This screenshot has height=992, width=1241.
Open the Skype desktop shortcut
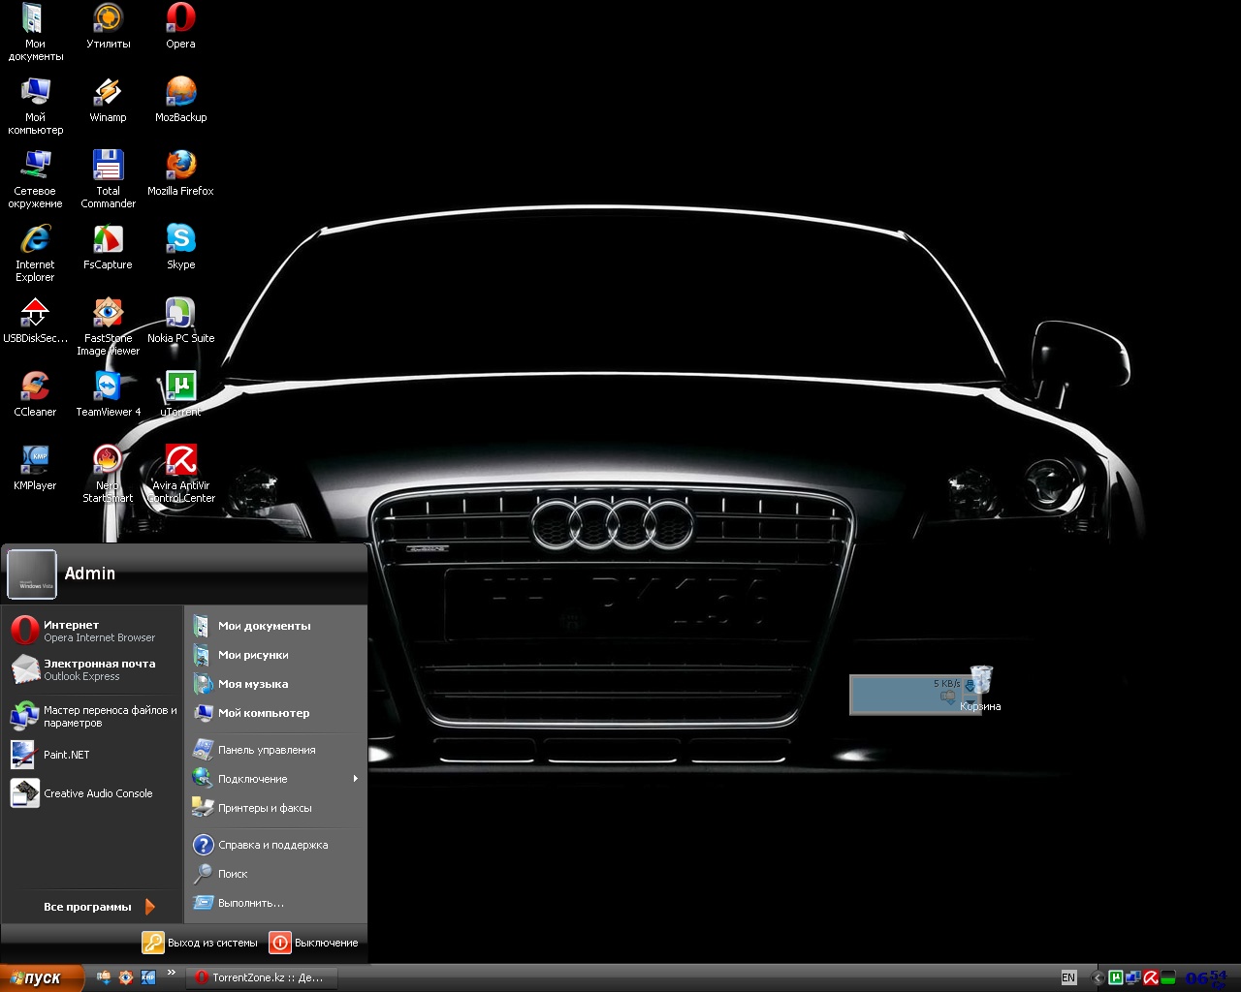[180, 247]
